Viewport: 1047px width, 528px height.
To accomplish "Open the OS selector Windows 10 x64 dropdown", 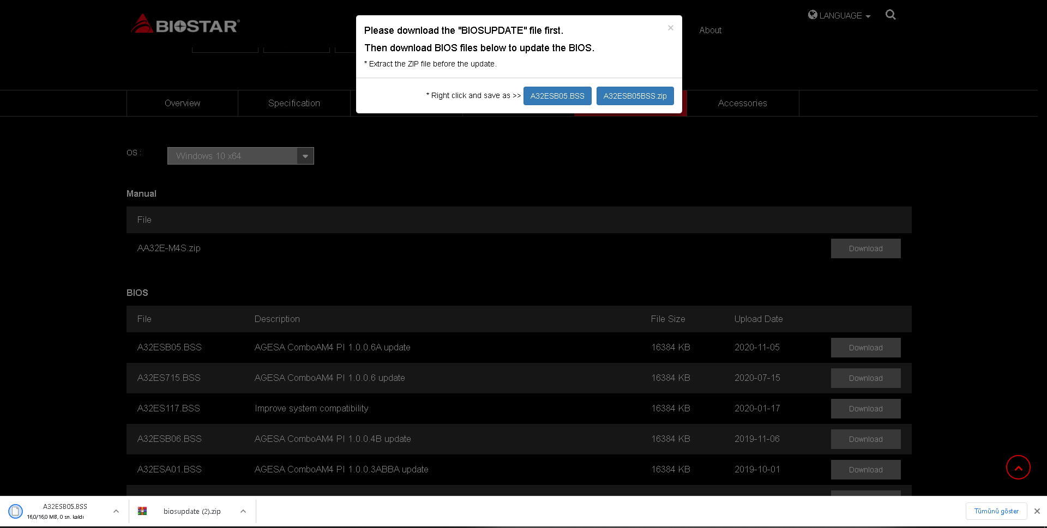I will (x=240, y=156).
